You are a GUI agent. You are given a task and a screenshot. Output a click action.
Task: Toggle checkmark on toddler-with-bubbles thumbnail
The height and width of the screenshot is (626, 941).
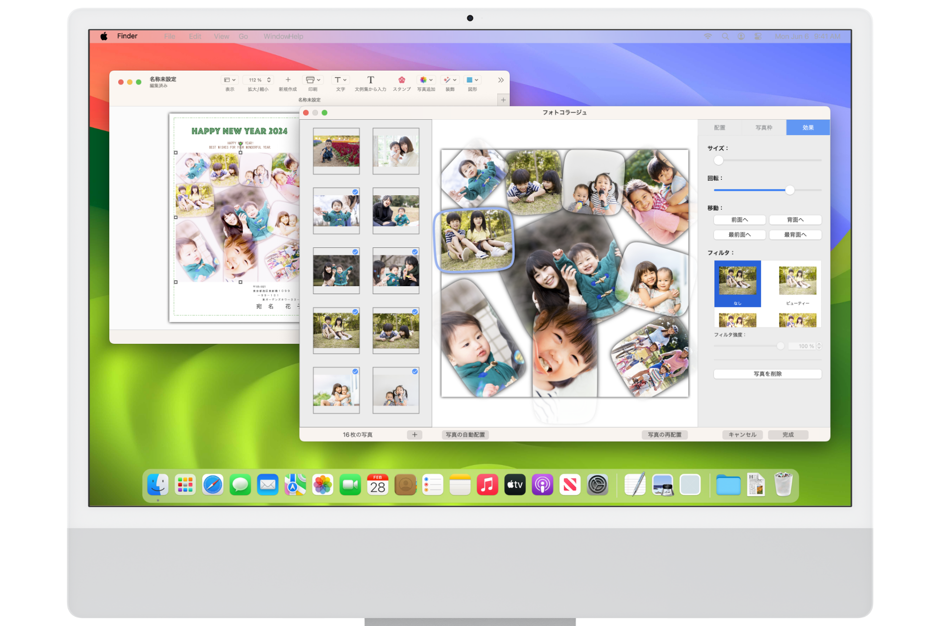[x=355, y=192]
